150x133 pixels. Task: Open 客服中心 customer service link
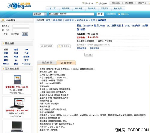pos(142,3)
